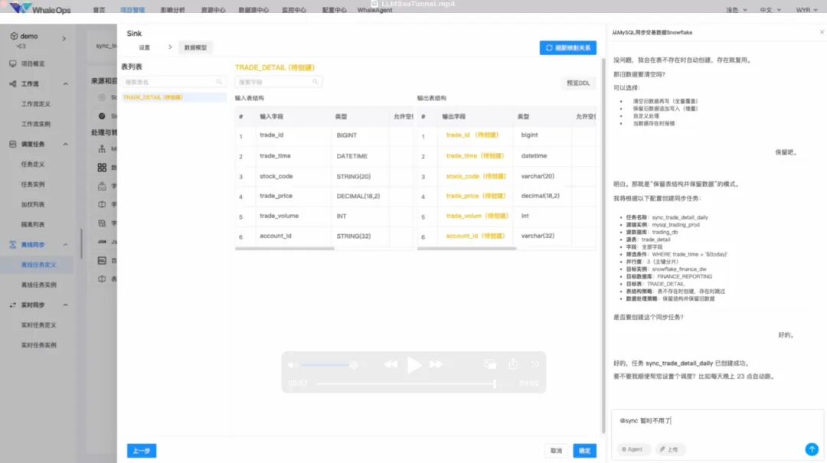The height and width of the screenshot is (463, 827).
Task: Click the 预览DDL button
Action: 578,83
